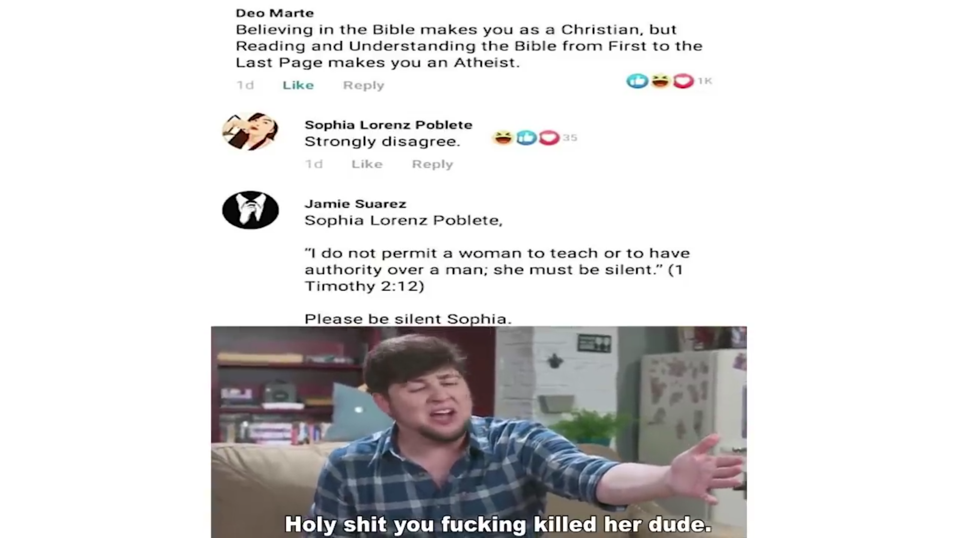Reply to Sophia Lorenz Poblete's comment

[x=432, y=164]
